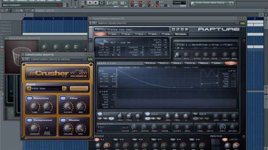Switch modulators to the Pan tab

tap(217, 63)
